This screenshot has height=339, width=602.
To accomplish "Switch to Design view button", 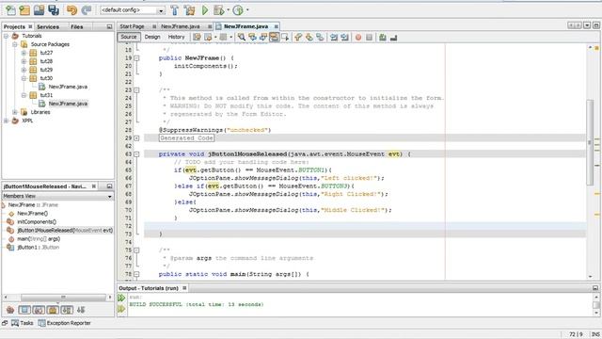I will pyautogui.click(x=152, y=37).
